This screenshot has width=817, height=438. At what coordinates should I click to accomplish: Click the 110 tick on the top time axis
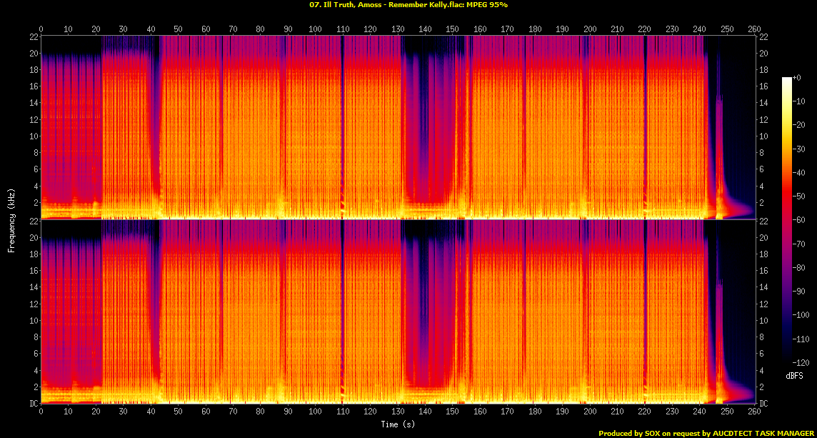(343, 29)
